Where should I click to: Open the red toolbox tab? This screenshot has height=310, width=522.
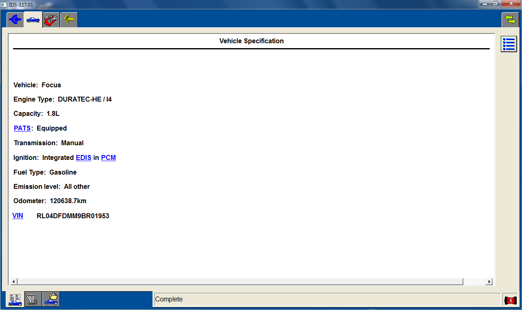point(51,20)
